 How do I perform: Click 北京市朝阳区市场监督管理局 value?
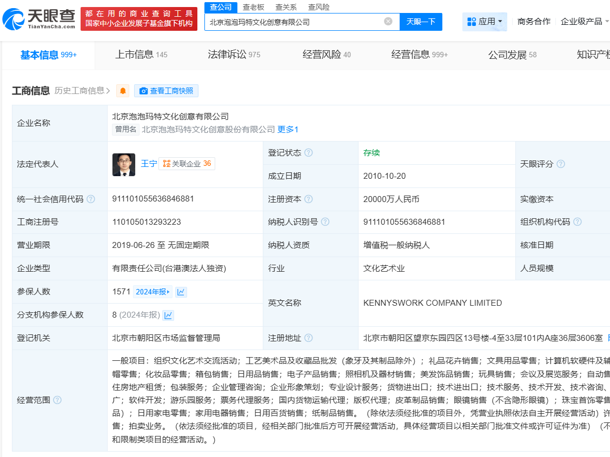coord(166,338)
